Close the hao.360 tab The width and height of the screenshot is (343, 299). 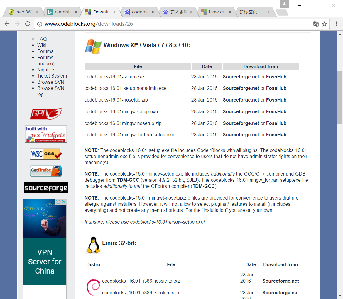click(37, 12)
